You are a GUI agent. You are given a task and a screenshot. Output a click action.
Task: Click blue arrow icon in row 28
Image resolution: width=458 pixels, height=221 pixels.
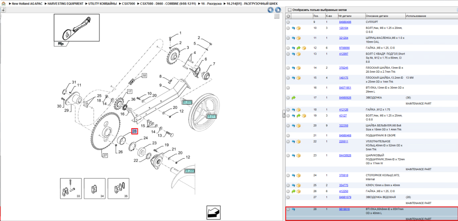(294, 209)
